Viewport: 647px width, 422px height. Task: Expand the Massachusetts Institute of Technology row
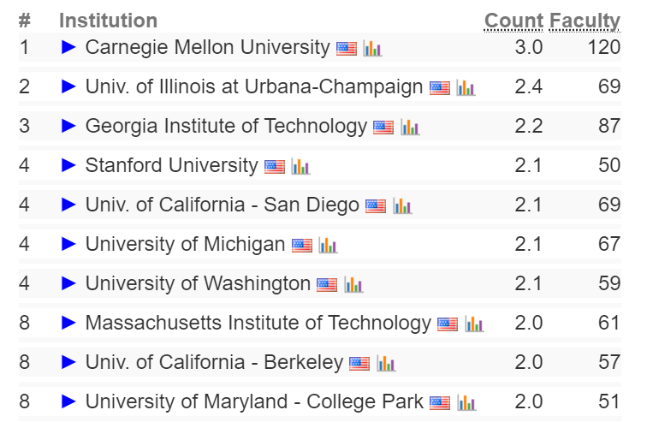click(x=68, y=323)
